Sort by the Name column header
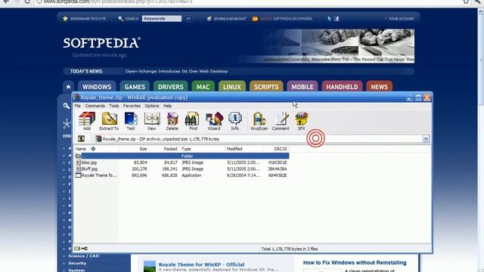484x272 pixels. (x=96, y=149)
